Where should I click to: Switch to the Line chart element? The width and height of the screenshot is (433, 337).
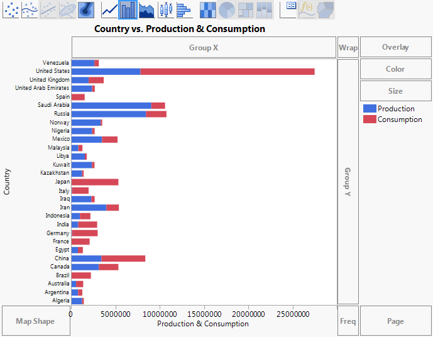click(109, 9)
